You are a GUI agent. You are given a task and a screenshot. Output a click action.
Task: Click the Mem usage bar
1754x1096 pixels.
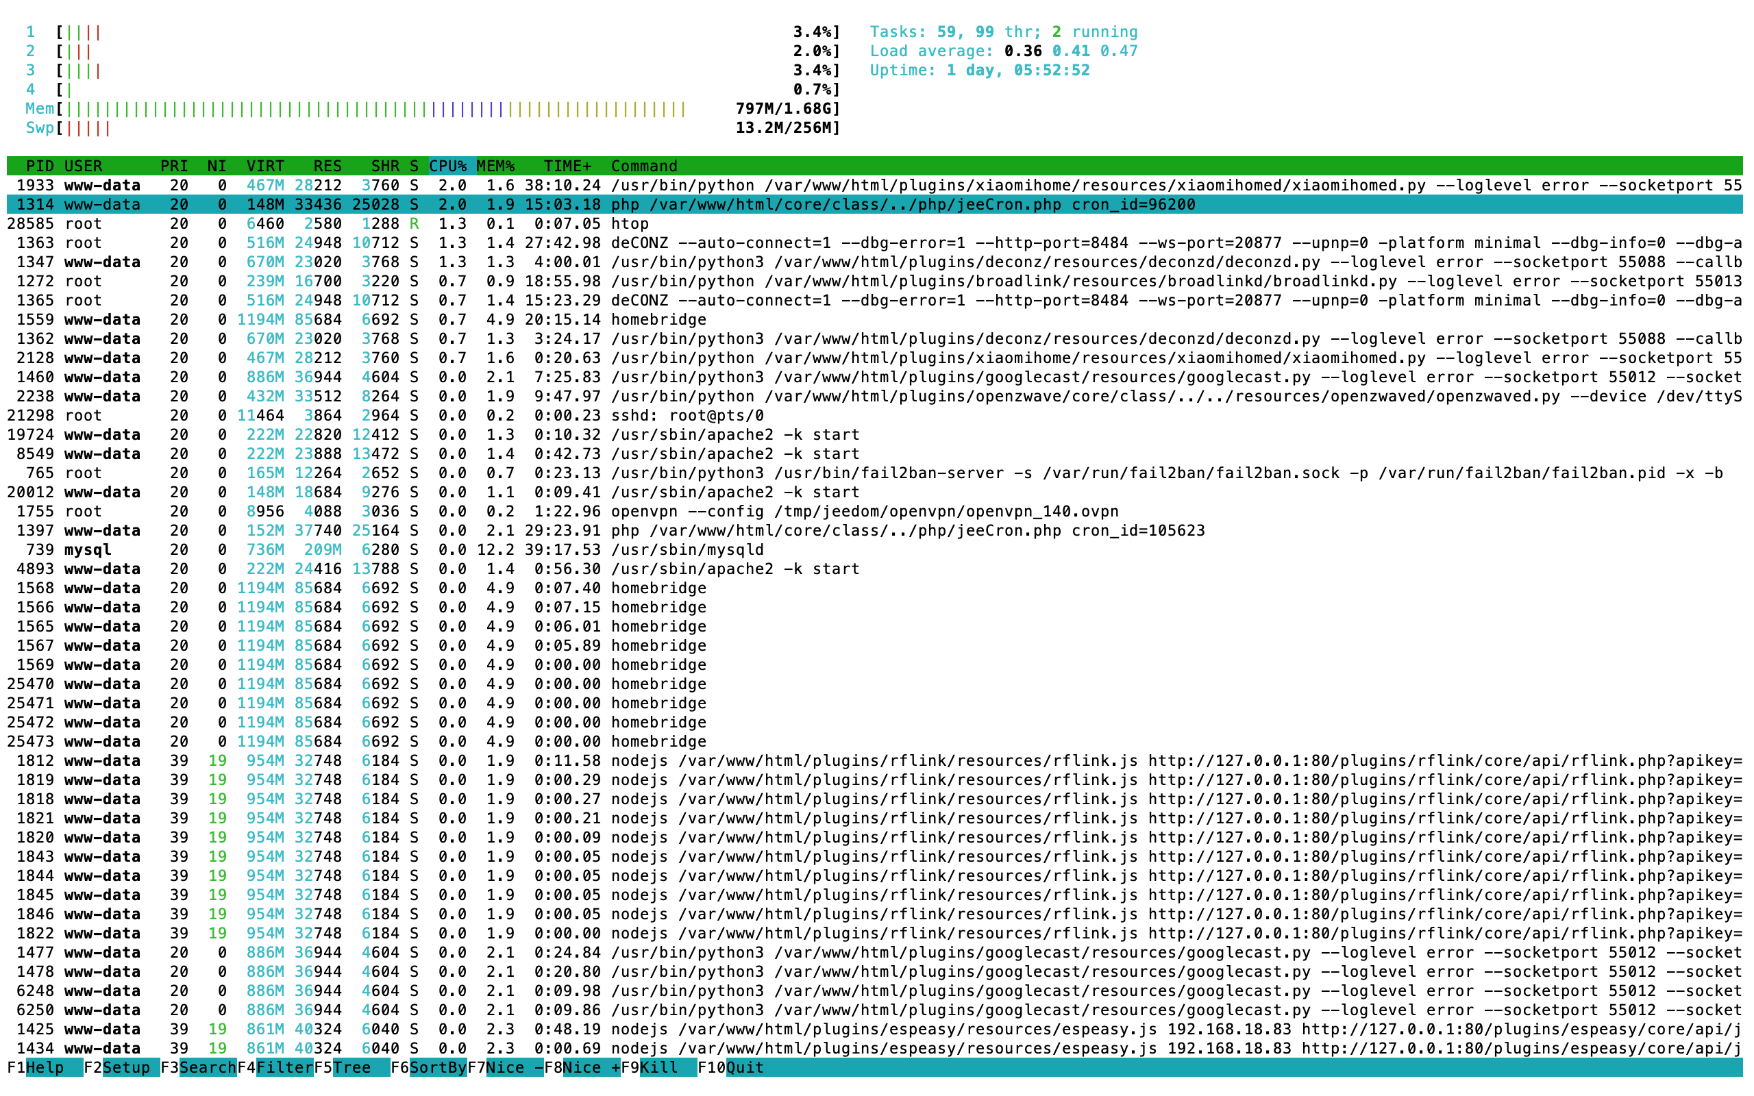pos(433,109)
